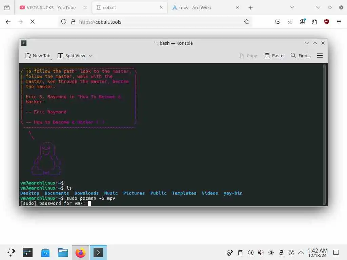Open removable devices tray icon
Image resolution: width=347 pixels, height=260 pixels.
point(281,253)
